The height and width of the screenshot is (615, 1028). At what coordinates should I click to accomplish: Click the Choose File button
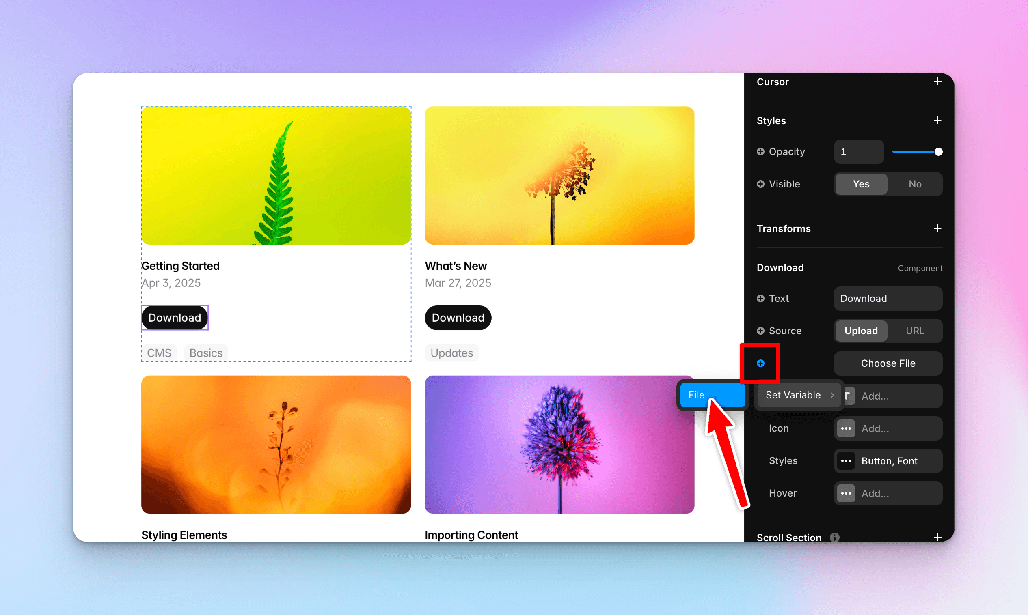pyautogui.click(x=888, y=363)
